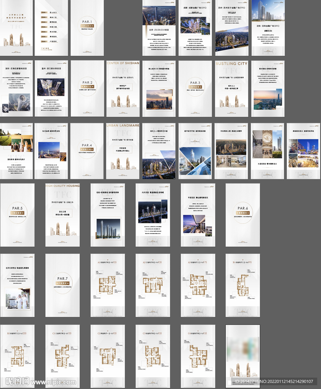Image resolution: width=321 pixels, height=389 pixels.
Task: Select the flat-floor mansion balcony page
Action: 198,215
